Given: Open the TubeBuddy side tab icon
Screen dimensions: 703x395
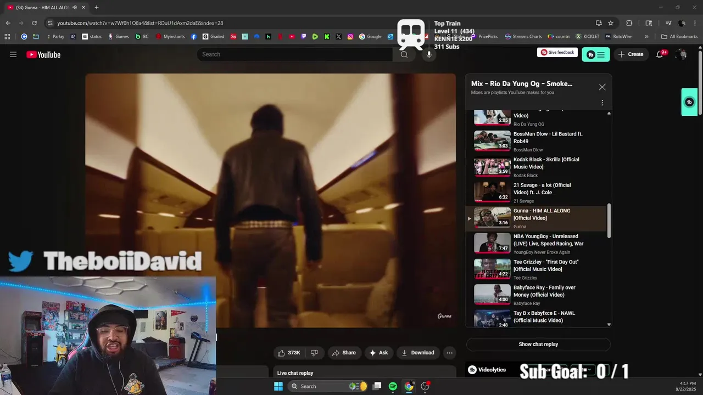Looking at the screenshot, I should [689, 102].
